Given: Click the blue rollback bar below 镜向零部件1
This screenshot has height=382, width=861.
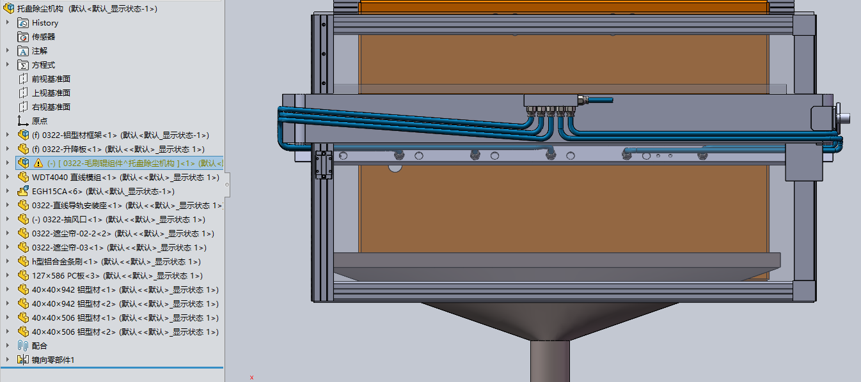Looking at the screenshot, I should [x=112, y=368].
